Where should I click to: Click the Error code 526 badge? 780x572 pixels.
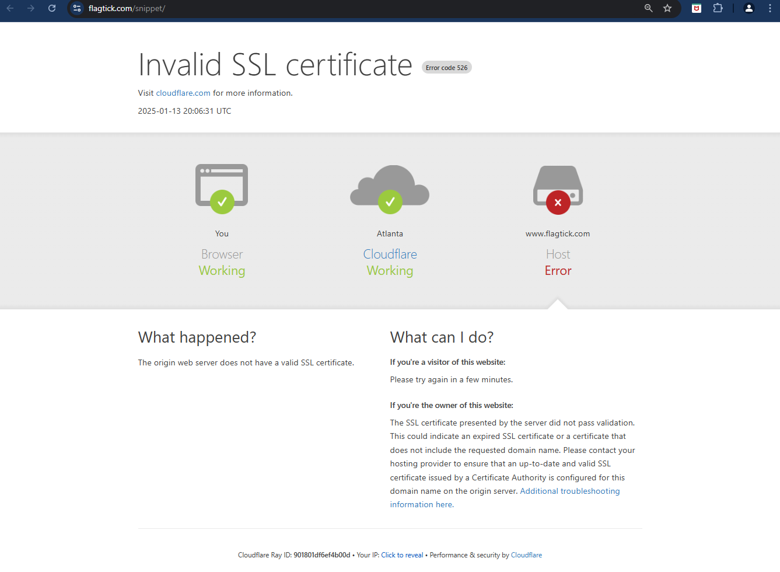pyautogui.click(x=446, y=67)
